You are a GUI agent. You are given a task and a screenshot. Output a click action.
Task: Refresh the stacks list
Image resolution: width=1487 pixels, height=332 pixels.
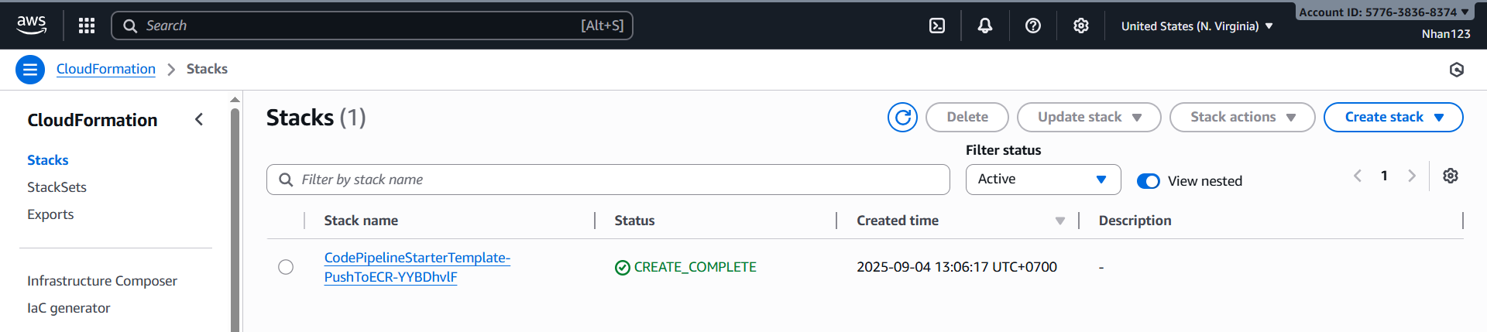point(902,117)
